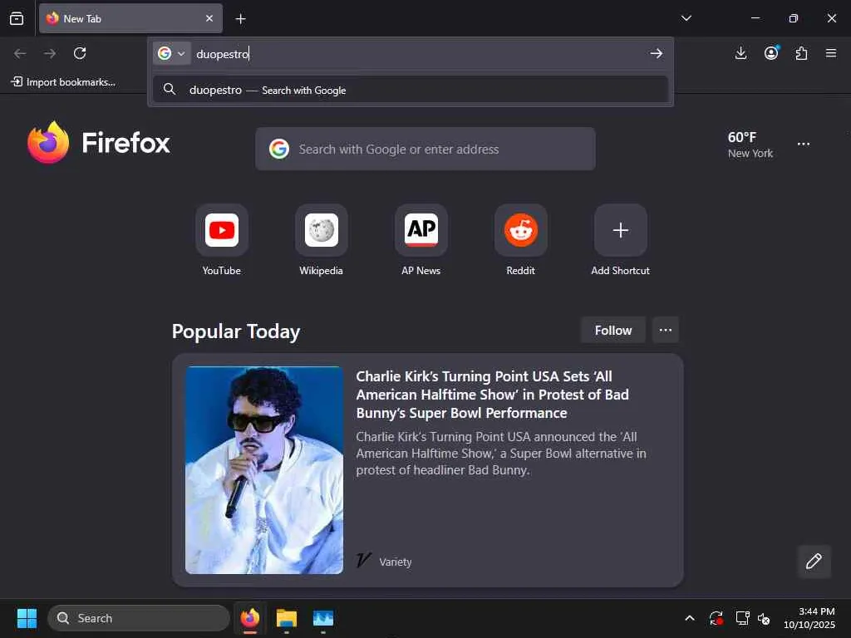
Task: Open the Windows Start menu
Action: (27, 618)
